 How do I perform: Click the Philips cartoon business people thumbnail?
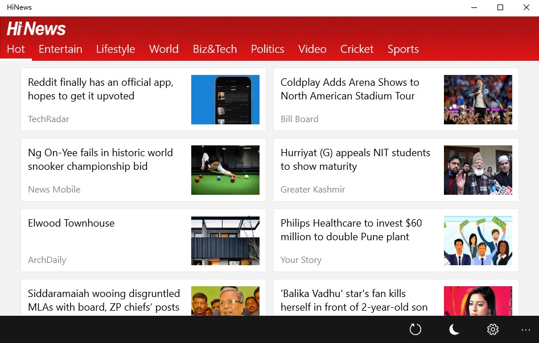478,240
